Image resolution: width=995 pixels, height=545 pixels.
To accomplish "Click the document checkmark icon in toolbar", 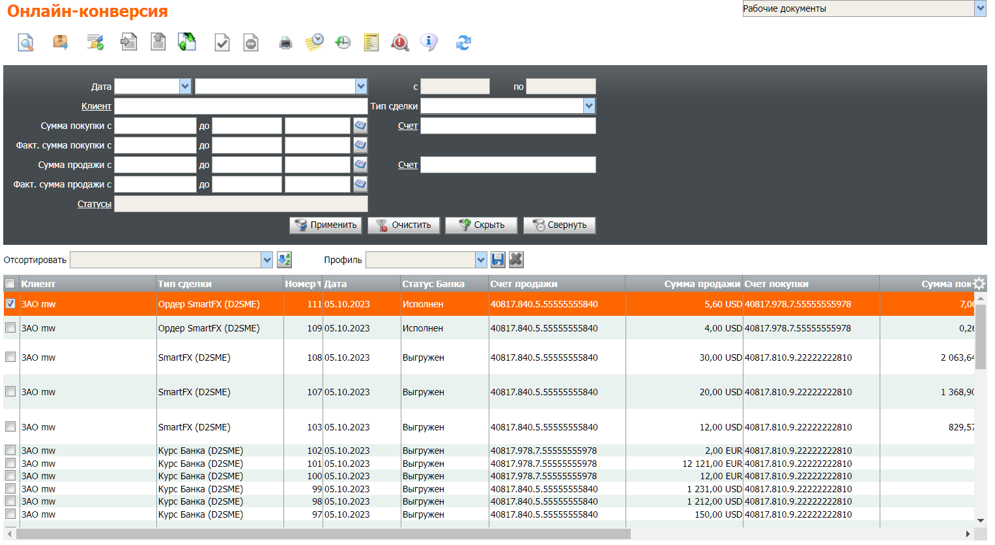I will point(222,42).
